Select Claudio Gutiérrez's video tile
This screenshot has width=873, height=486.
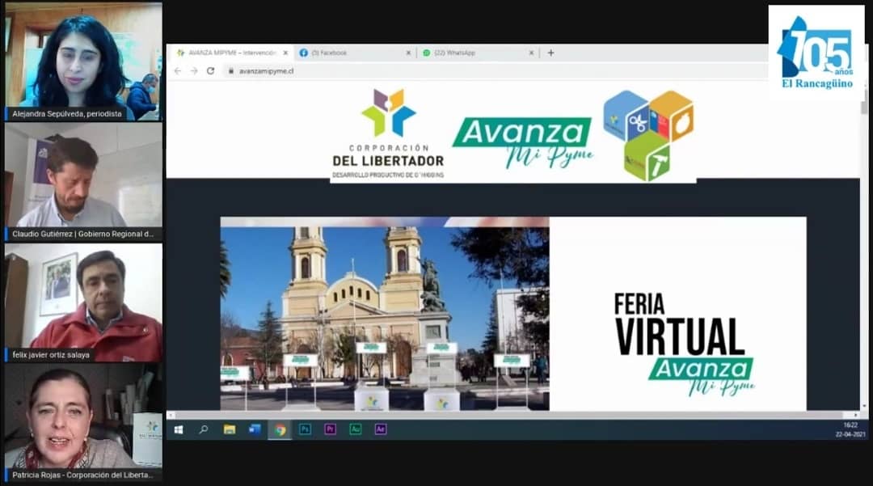[x=83, y=182]
